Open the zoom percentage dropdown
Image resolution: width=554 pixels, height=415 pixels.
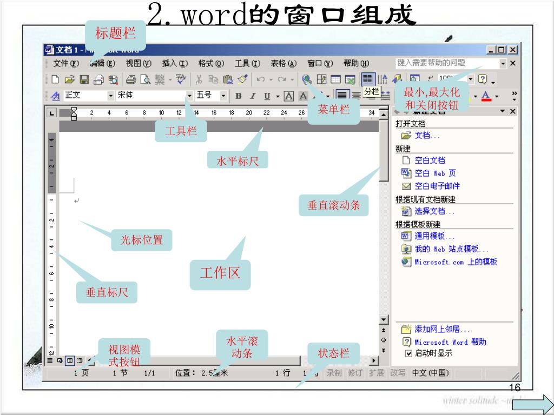[470, 79]
